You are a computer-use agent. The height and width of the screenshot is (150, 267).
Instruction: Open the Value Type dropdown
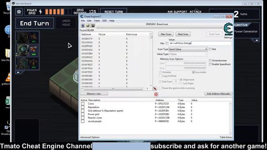pos(188,54)
